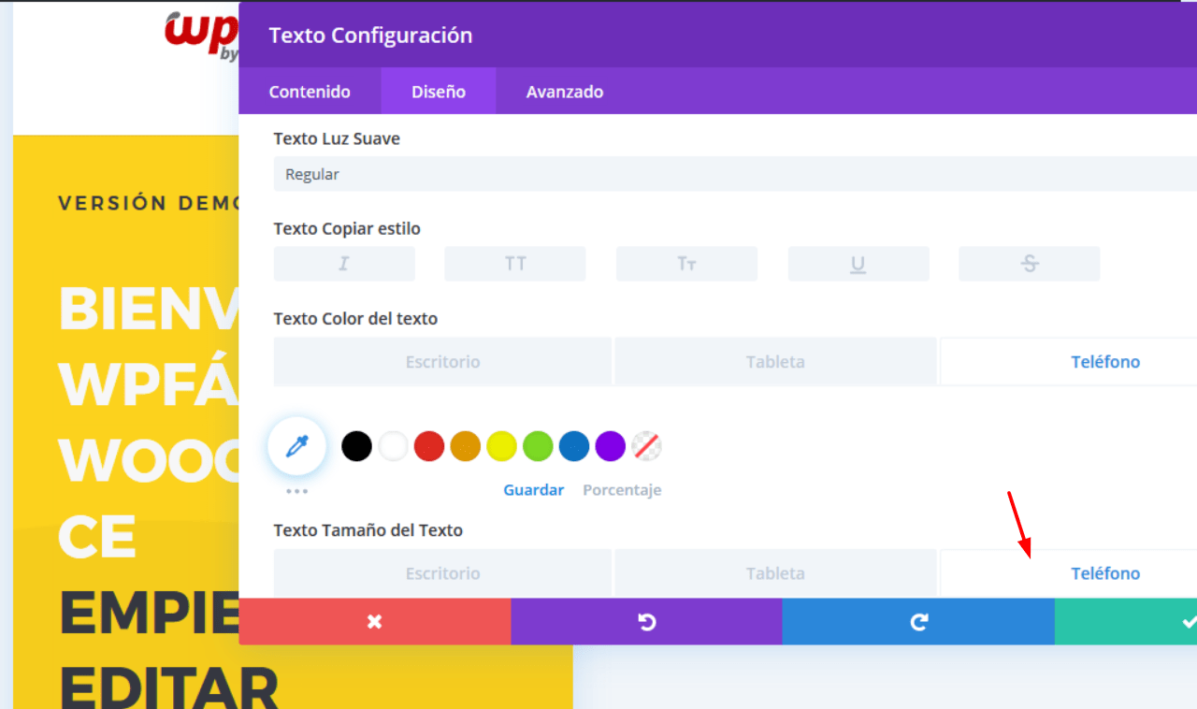Pick the black color swatch
The height and width of the screenshot is (709, 1197).
point(356,446)
